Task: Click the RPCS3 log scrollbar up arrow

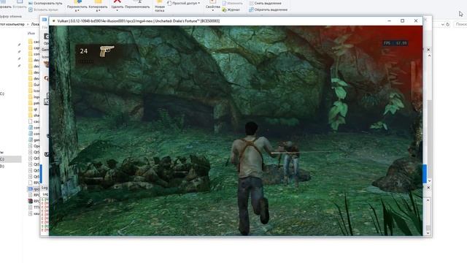Action: pos(428,200)
